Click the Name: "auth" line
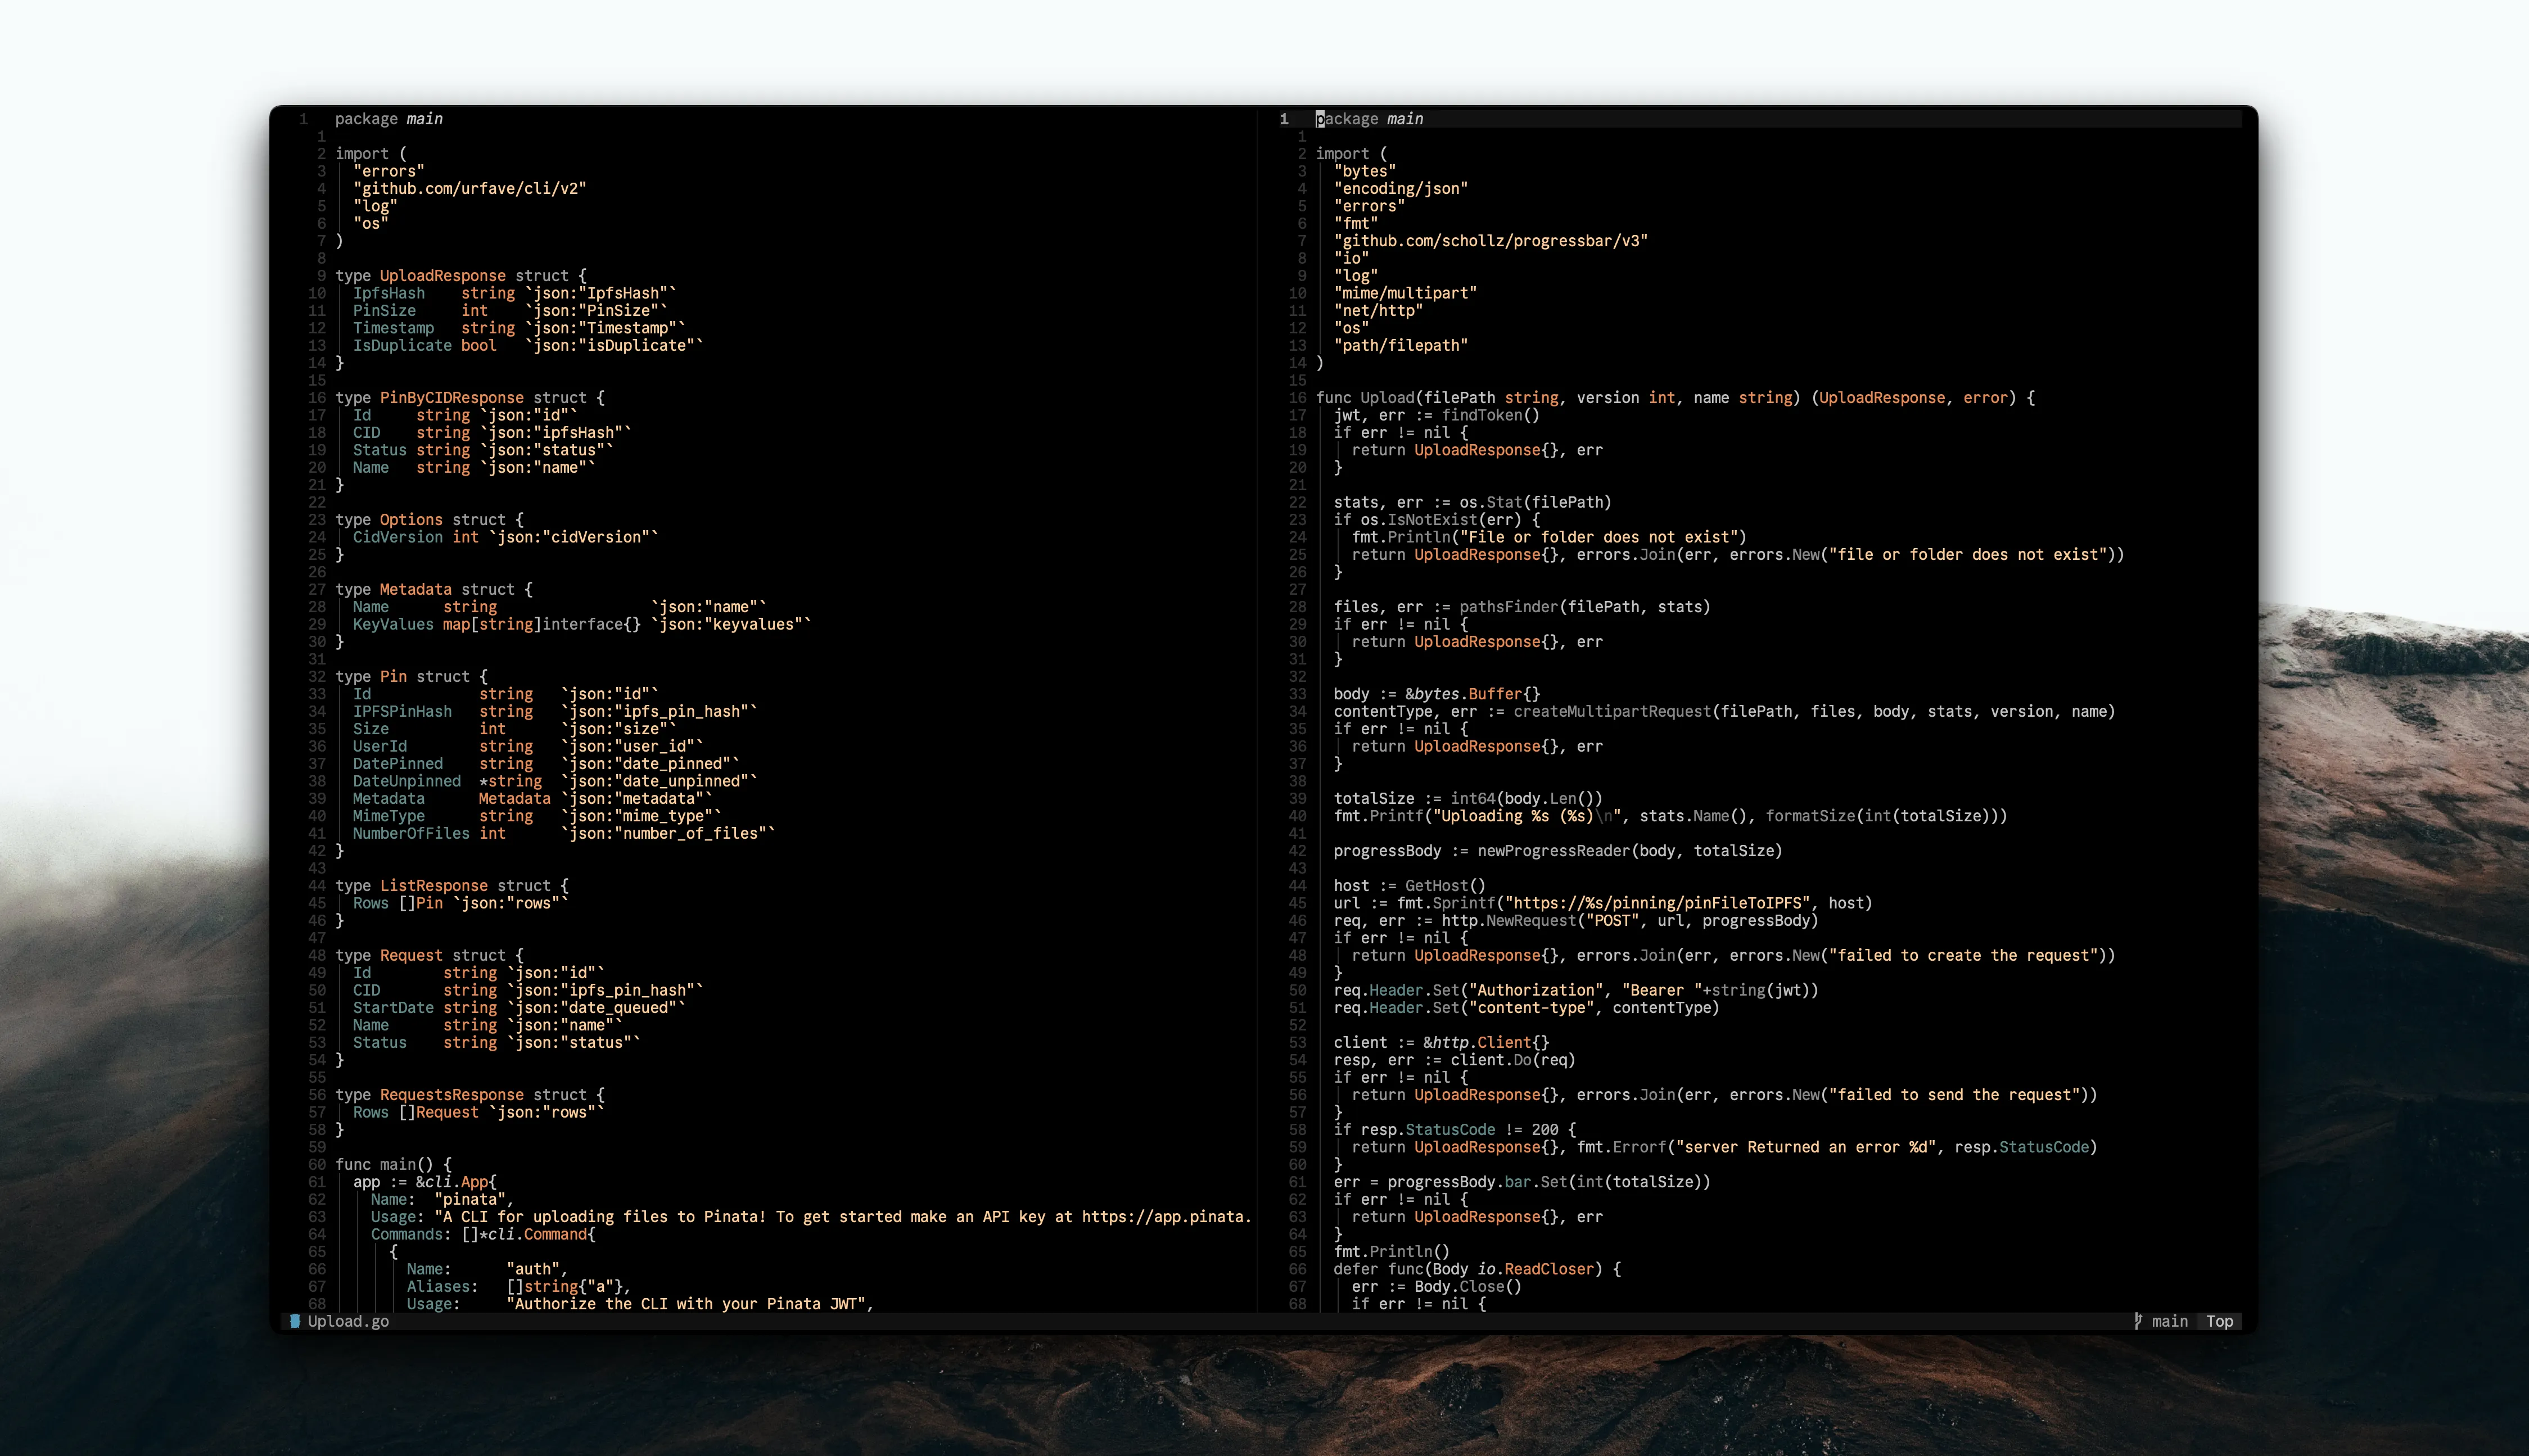This screenshot has height=1456, width=2529. tap(487, 1269)
